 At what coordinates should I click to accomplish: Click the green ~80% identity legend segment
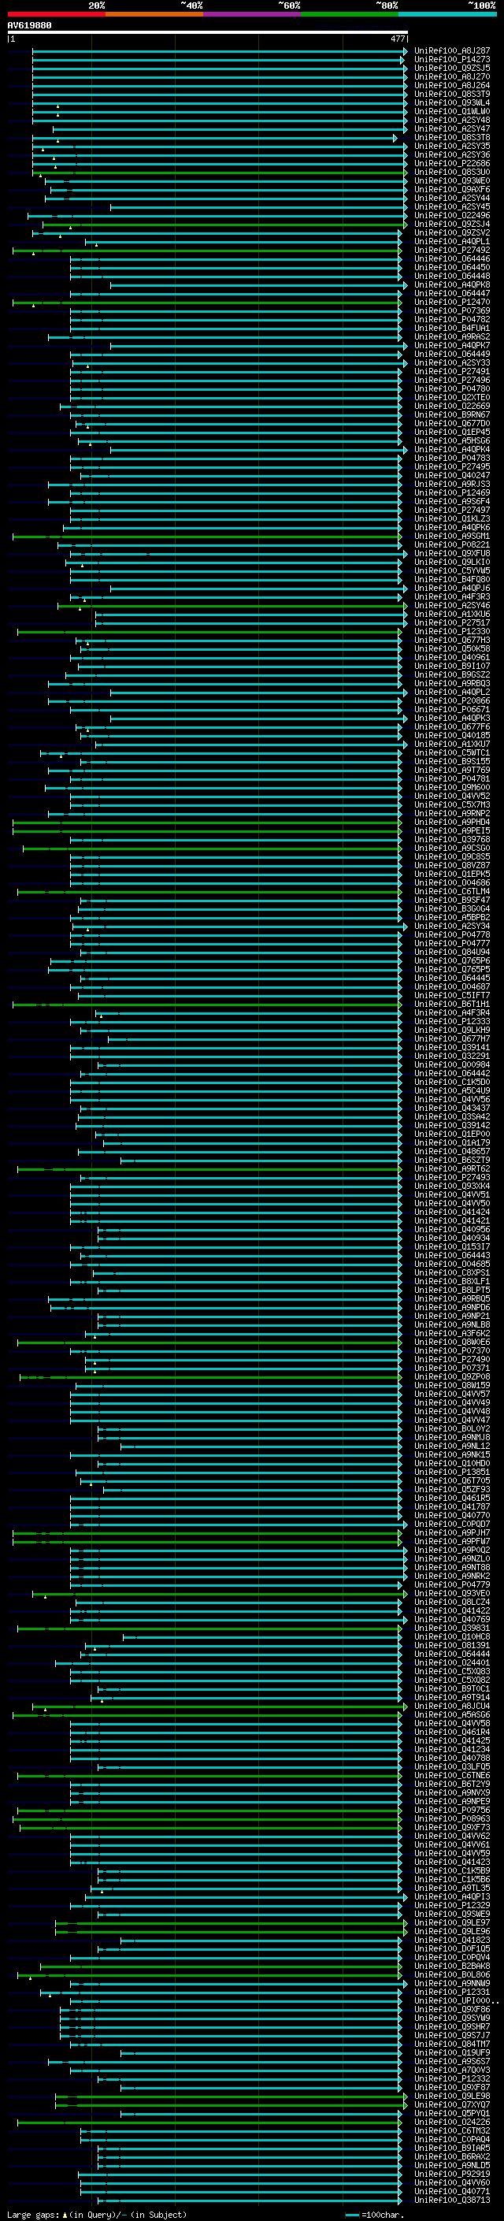tap(350, 15)
